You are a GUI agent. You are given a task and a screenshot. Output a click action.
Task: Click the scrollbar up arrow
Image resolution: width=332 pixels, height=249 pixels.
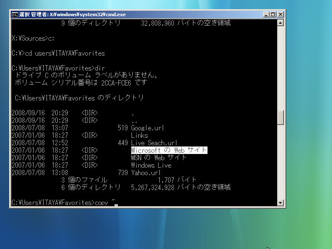[281, 23]
